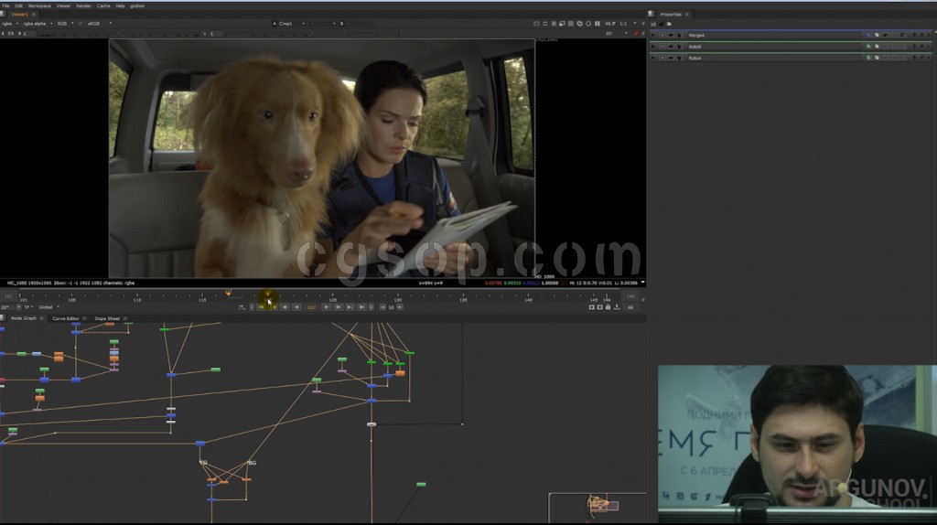Click the clear all panels icon

point(669,24)
